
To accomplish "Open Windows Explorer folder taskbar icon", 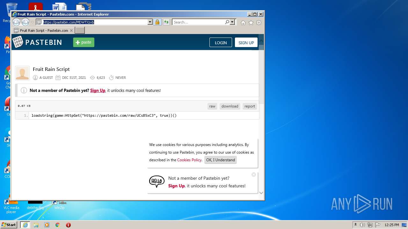I will click(x=36, y=225).
